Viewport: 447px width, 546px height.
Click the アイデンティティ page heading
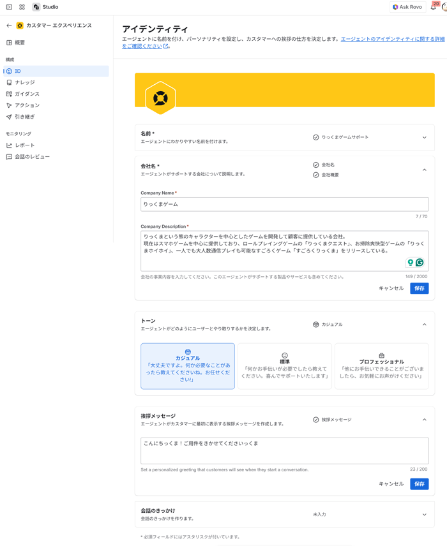(x=155, y=29)
